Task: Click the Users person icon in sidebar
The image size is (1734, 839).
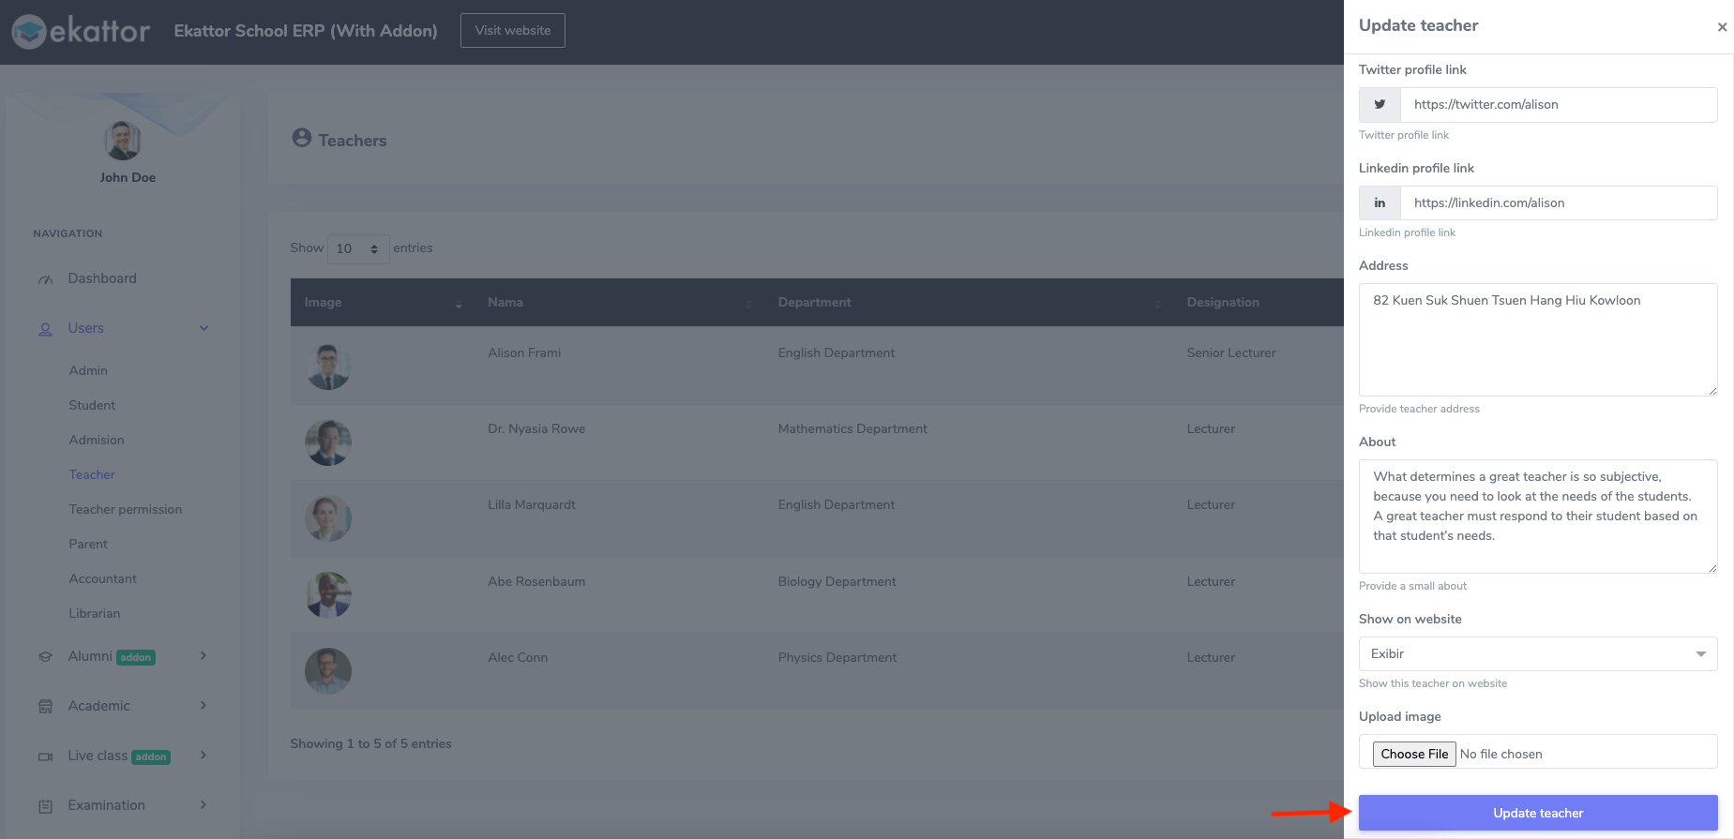Action: coord(45,329)
